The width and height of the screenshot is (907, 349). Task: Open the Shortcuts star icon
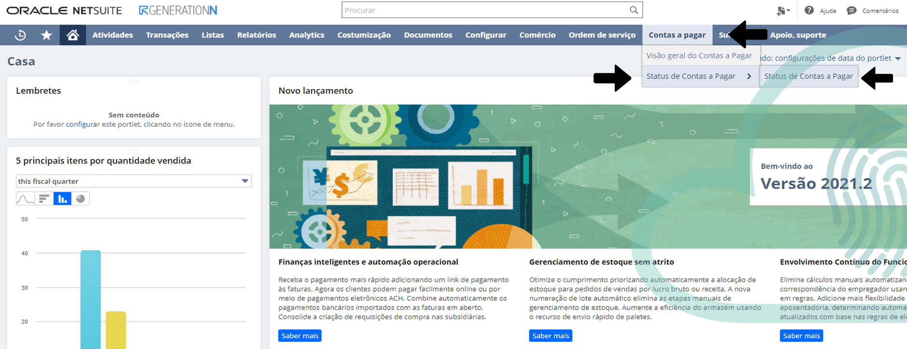46,35
